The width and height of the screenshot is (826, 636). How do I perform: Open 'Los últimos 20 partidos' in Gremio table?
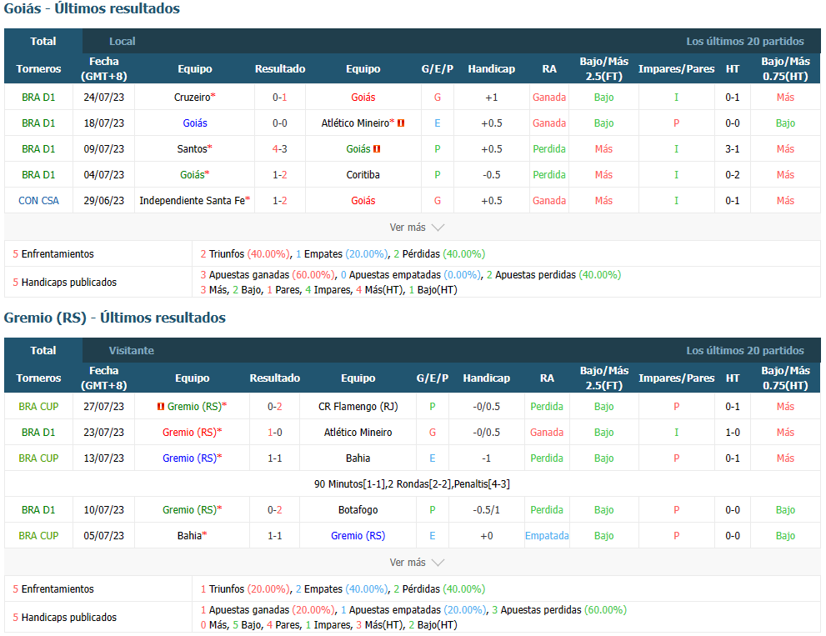point(745,350)
